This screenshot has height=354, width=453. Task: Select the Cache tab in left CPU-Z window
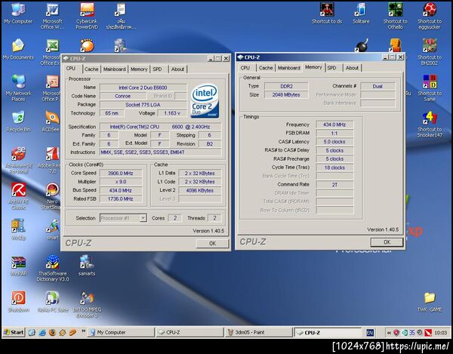pyautogui.click(x=91, y=69)
